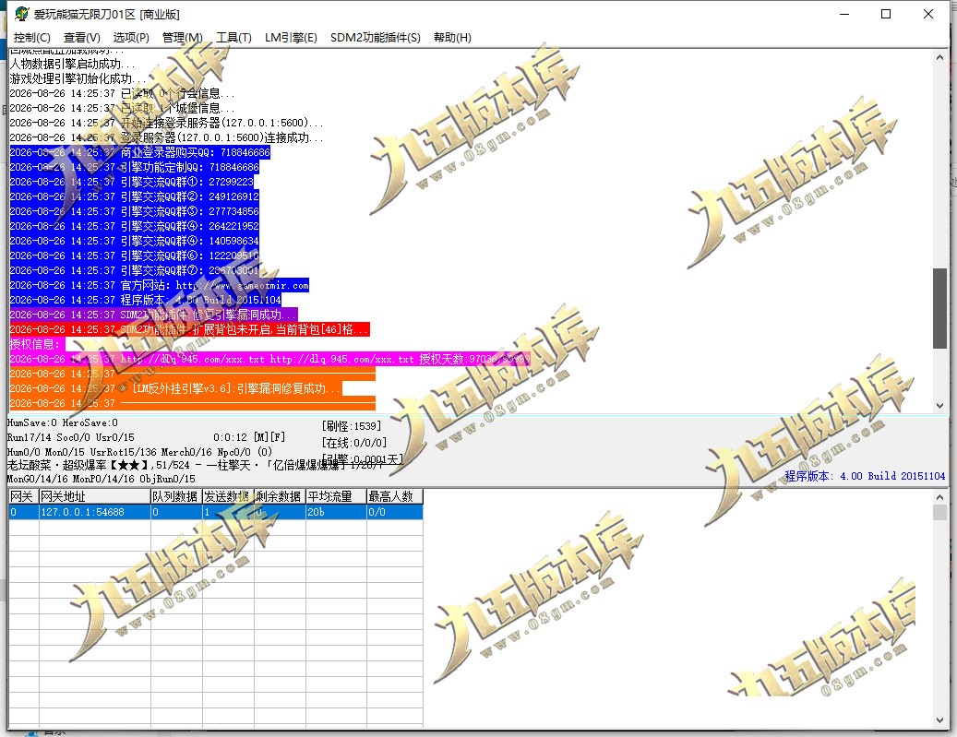Click the 0:0:12 [M][F] uptime text

click(x=249, y=437)
